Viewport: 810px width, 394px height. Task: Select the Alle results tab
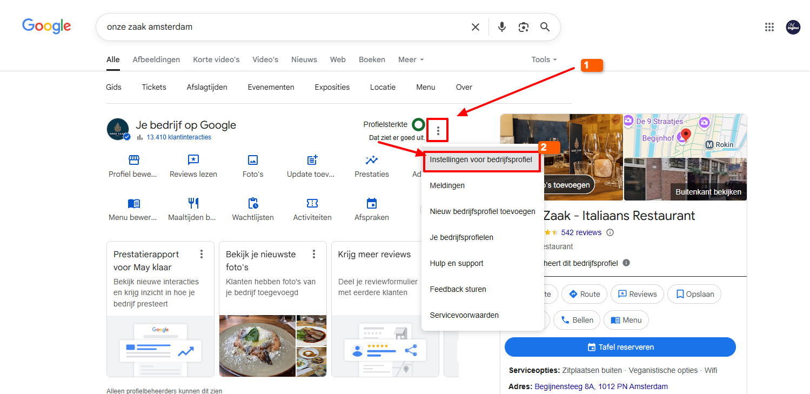pos(113,59)
